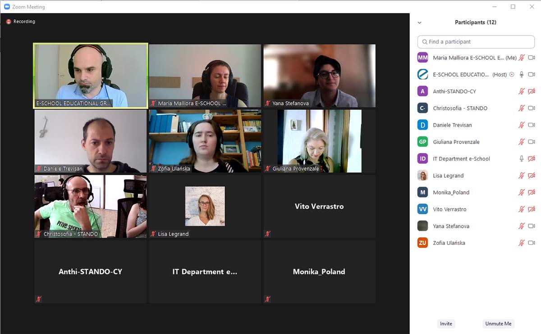Click the muted mic icon on Vito Verrastro tile

(267, 234)
